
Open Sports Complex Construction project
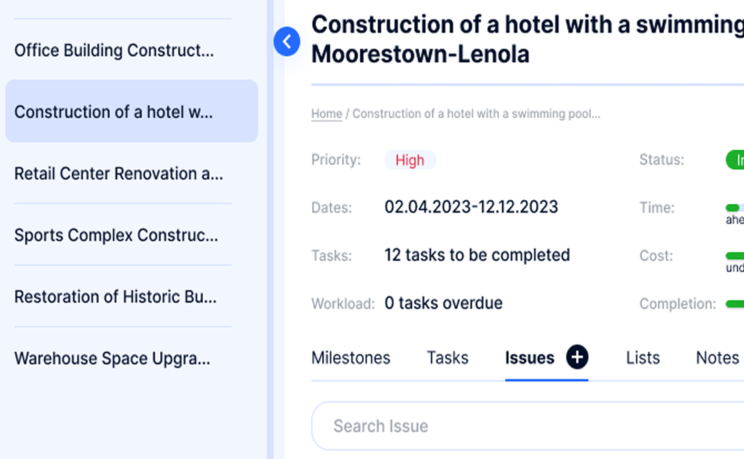pyautogui.click(x=116, y=235)
